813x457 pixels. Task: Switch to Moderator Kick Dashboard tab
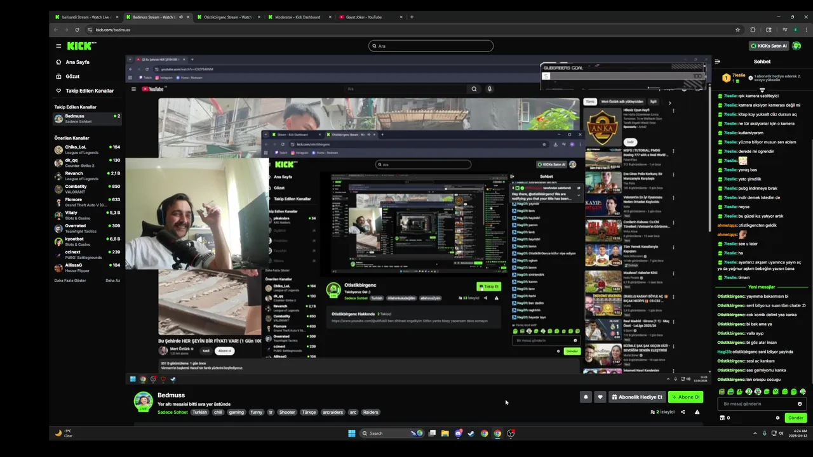(x=297, y=17)
